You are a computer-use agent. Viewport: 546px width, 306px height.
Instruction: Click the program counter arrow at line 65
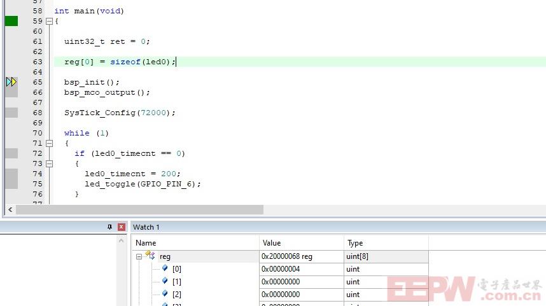[11, 82]
